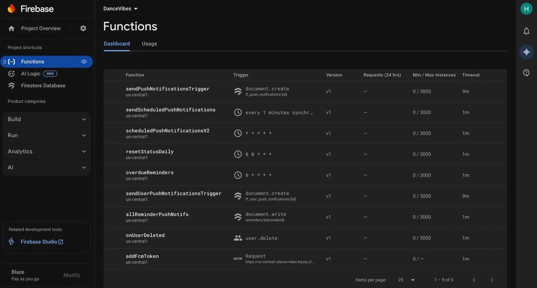This screenshot has height=288, width=537.
Task: Click clock icon of resetStatusDaily row
Action: [238, 154]
